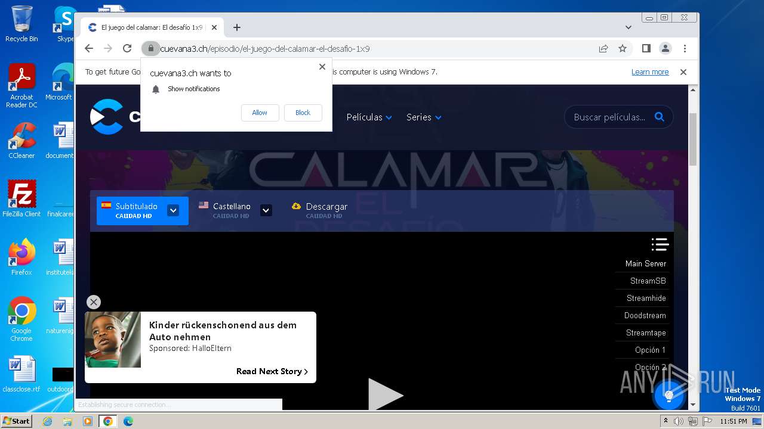This screenshot has height=429, width=764.
Task: Choose StreamSB server
Action: click(x=648, y=281)
